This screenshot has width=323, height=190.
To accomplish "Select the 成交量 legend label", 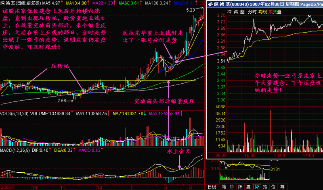I will click(x=275, y=12).
